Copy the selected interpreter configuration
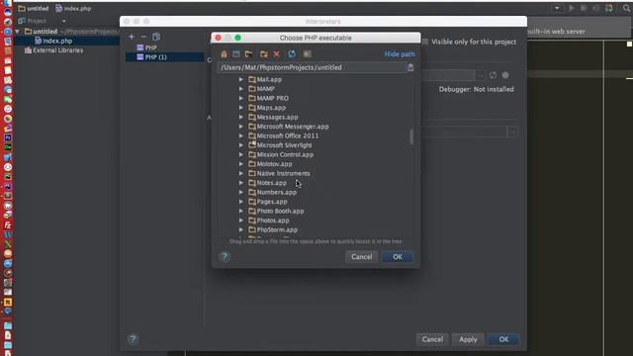This screenshot has height=356, width=633. pyautogui.click(x=156, y=37)
